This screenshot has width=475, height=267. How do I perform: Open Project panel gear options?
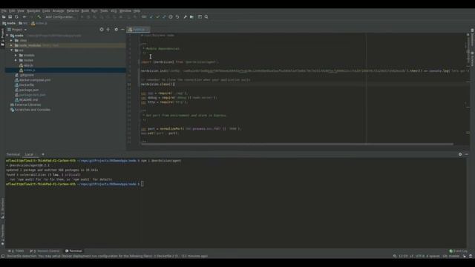tap(116, 30)
